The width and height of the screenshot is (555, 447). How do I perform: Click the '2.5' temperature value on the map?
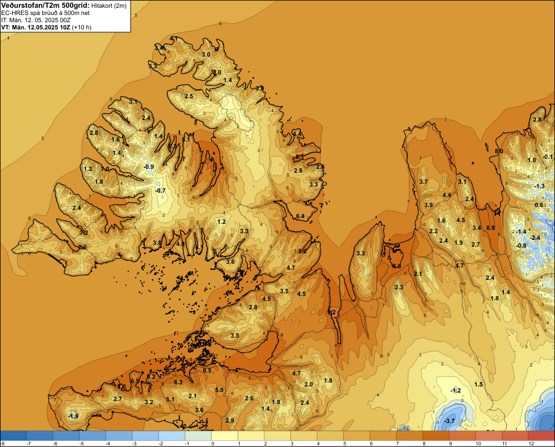point(189,97)
